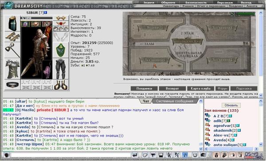Image resolution: width=266 pixels, height=161 pixels.
Task: Click the black belt equipment slot
Action: [12, 84]
